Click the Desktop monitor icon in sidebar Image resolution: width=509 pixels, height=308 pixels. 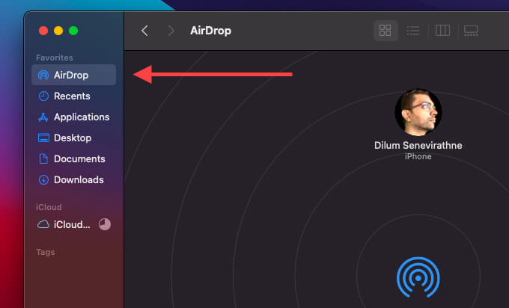tap(43, 138)
